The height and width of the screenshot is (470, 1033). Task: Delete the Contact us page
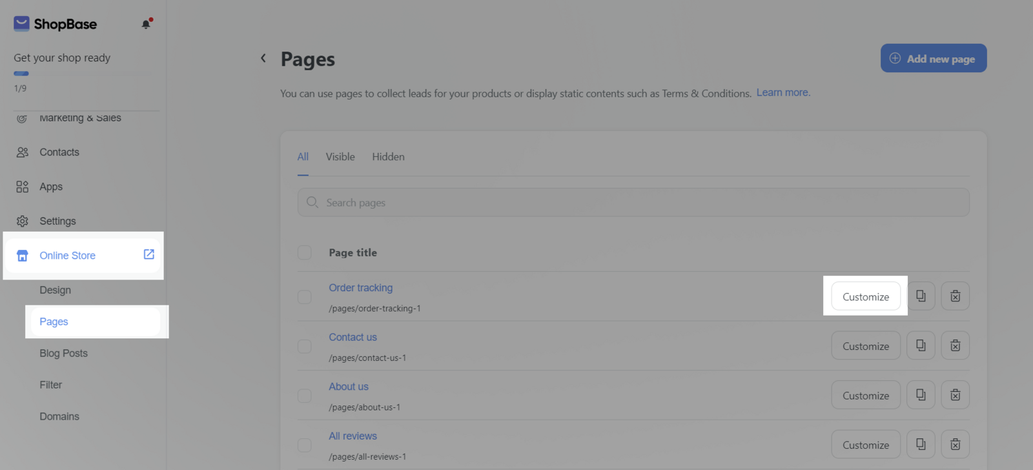tap(955, 345)
